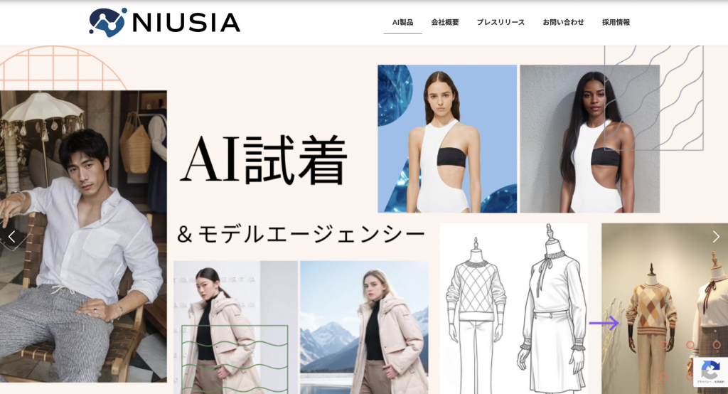Click the swimsuit model on blue background

tap(447, 139)
